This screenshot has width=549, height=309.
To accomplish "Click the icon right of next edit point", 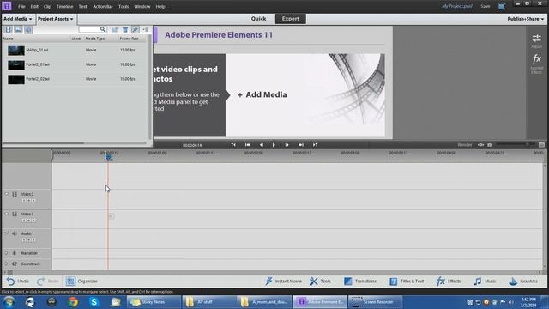I will [315, 145].
